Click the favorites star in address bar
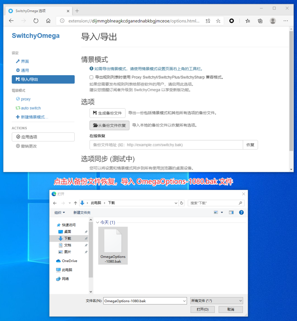 coord(218,21)
